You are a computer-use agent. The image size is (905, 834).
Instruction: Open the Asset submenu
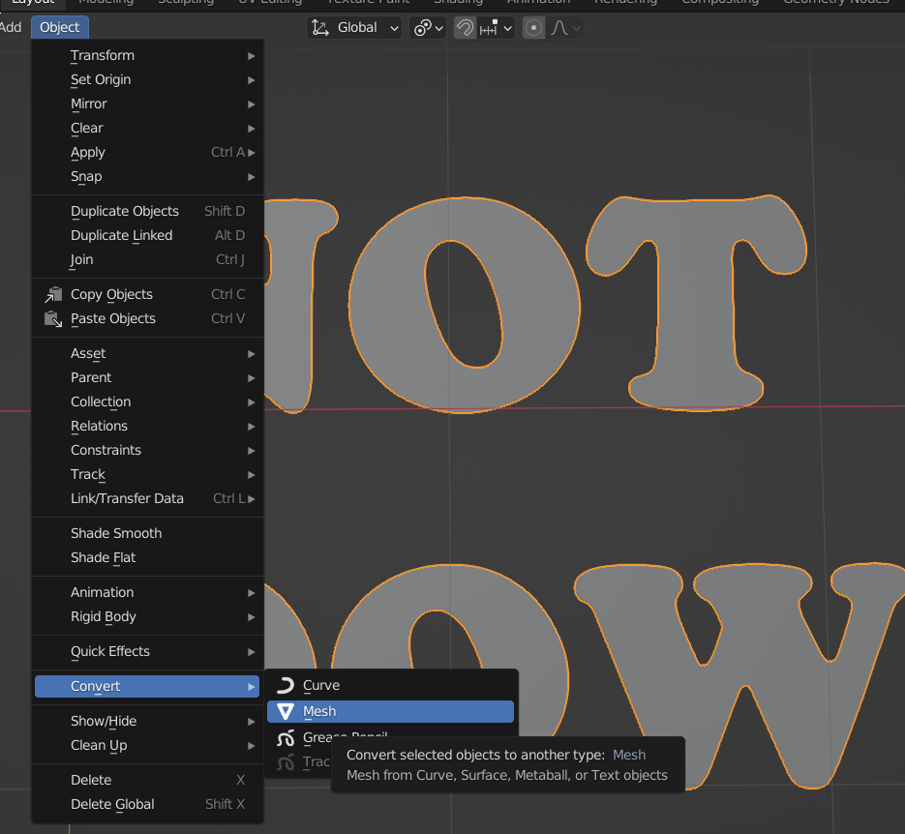[147, 353]
